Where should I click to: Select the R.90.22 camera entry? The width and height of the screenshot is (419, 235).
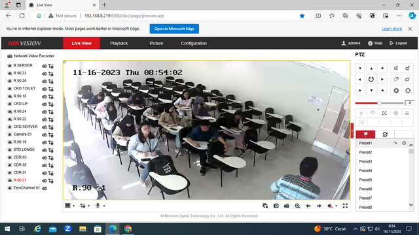(20, 119)
